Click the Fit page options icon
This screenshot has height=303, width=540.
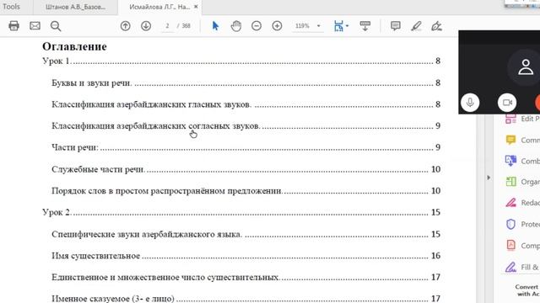(338, 26)
